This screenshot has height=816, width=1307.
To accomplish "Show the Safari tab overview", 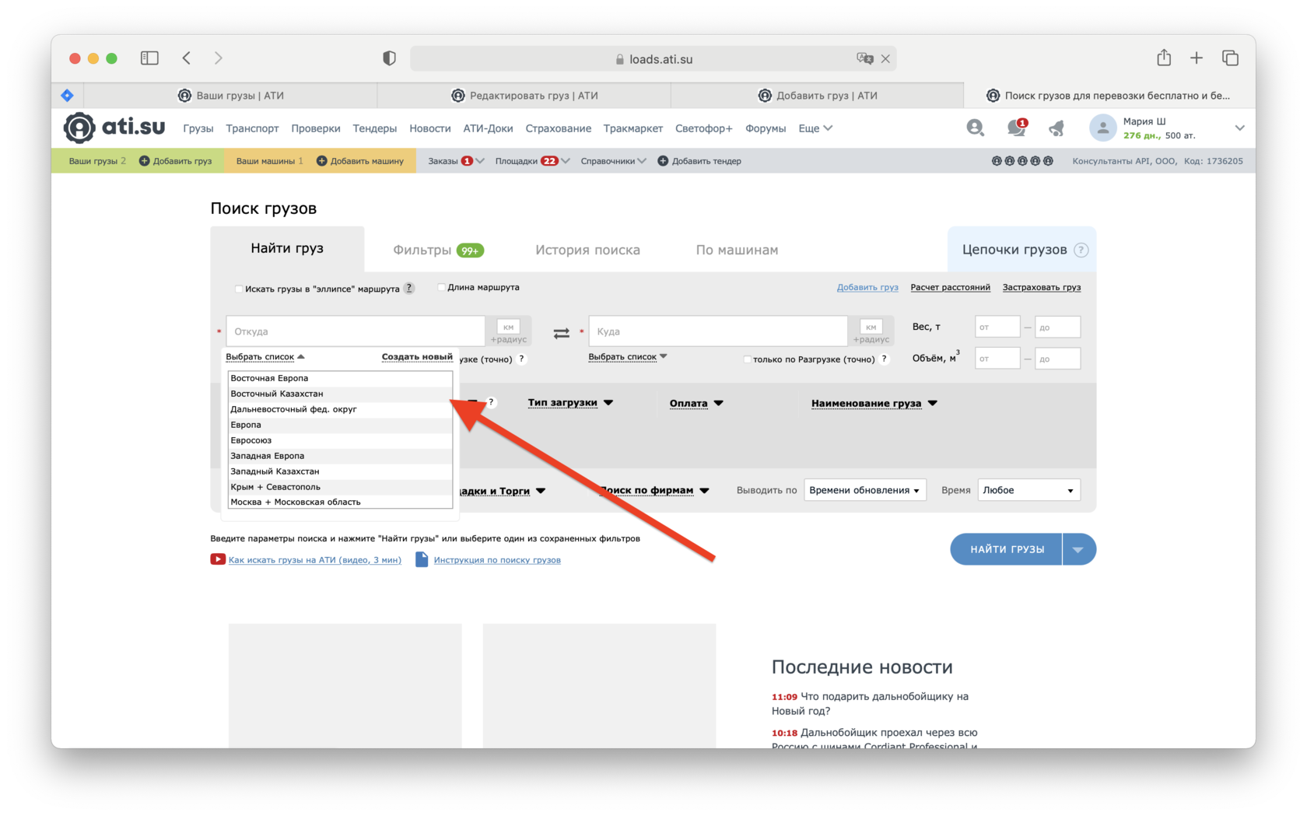I will [1230, 58].
